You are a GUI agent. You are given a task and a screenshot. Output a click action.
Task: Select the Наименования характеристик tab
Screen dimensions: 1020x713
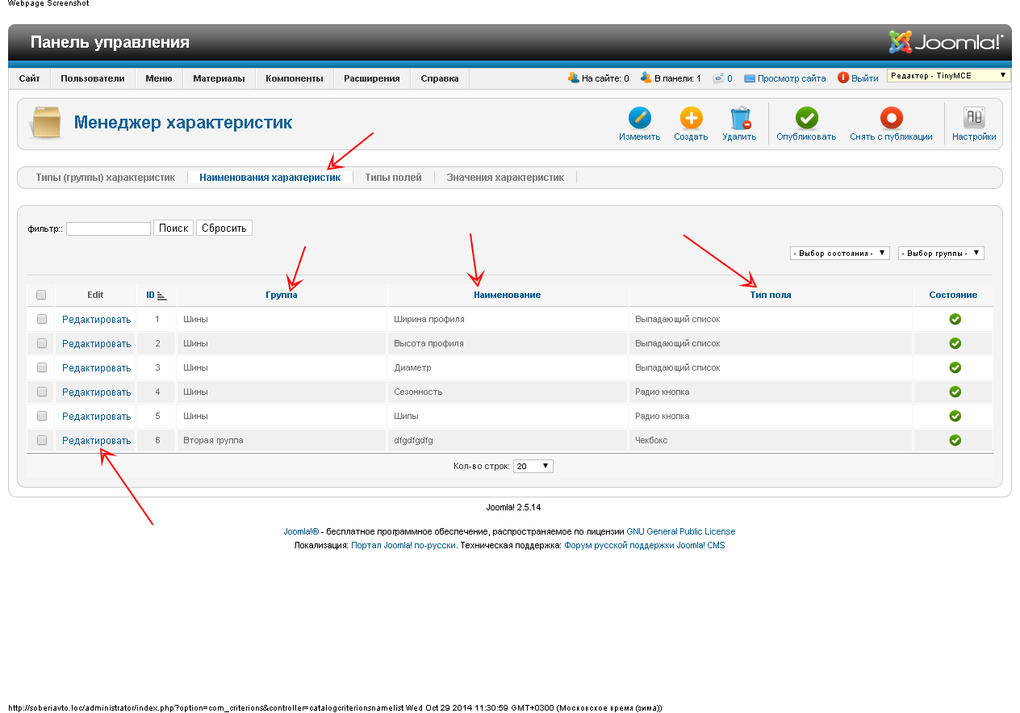click(x=270, y=177)
